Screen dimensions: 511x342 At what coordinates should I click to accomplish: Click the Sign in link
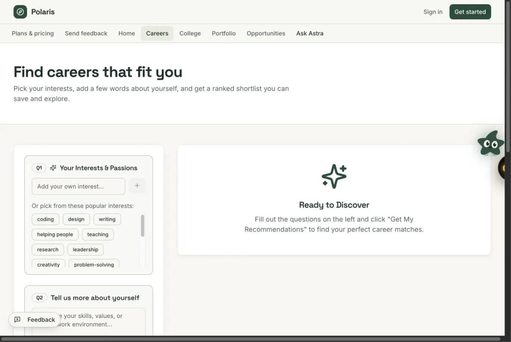click(x=433, y=12)
